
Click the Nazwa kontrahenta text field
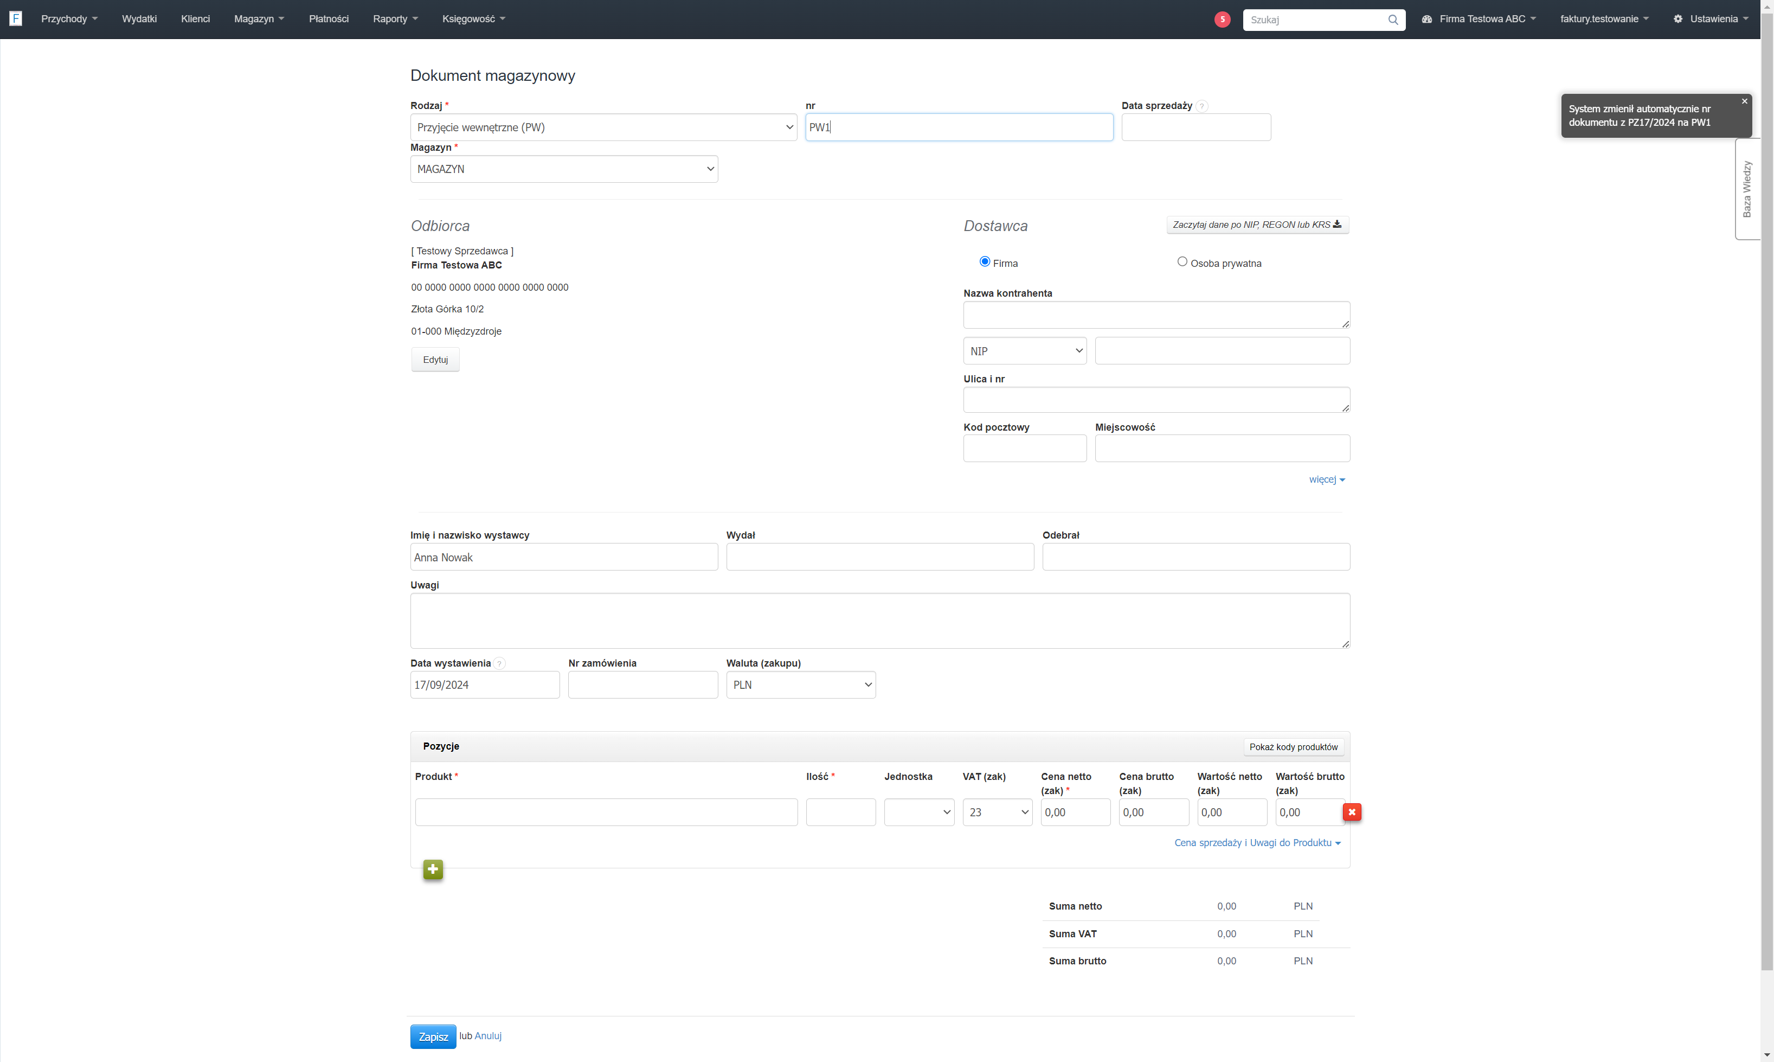coord(1156,315)
